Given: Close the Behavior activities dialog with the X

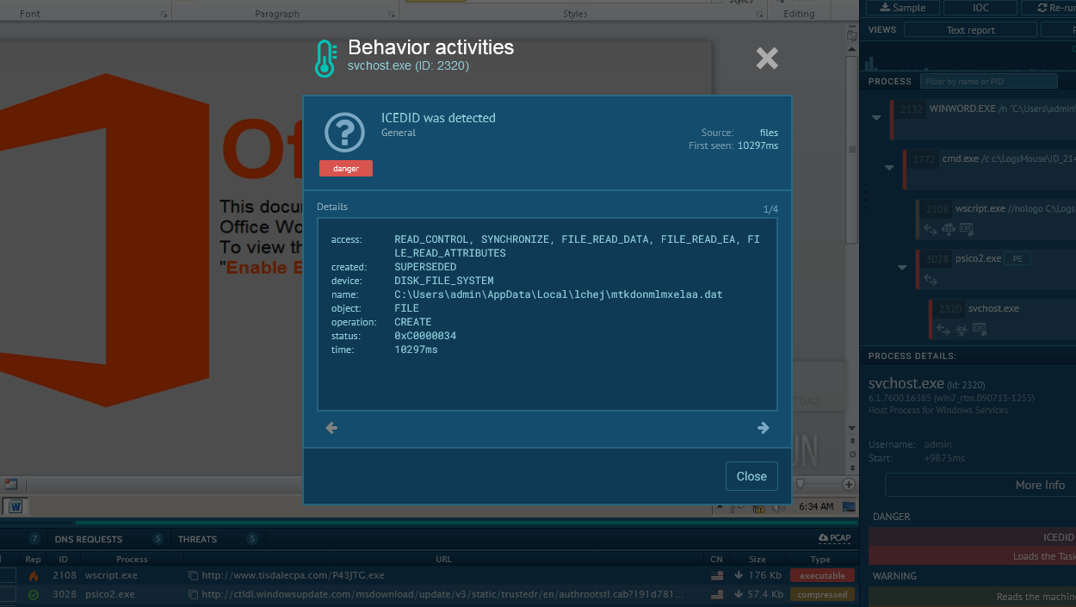Looking at the screenshot, I should [x=767, y=59].
